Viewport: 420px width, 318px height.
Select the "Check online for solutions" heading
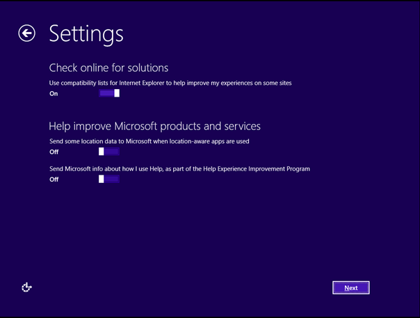pos(108,67)
